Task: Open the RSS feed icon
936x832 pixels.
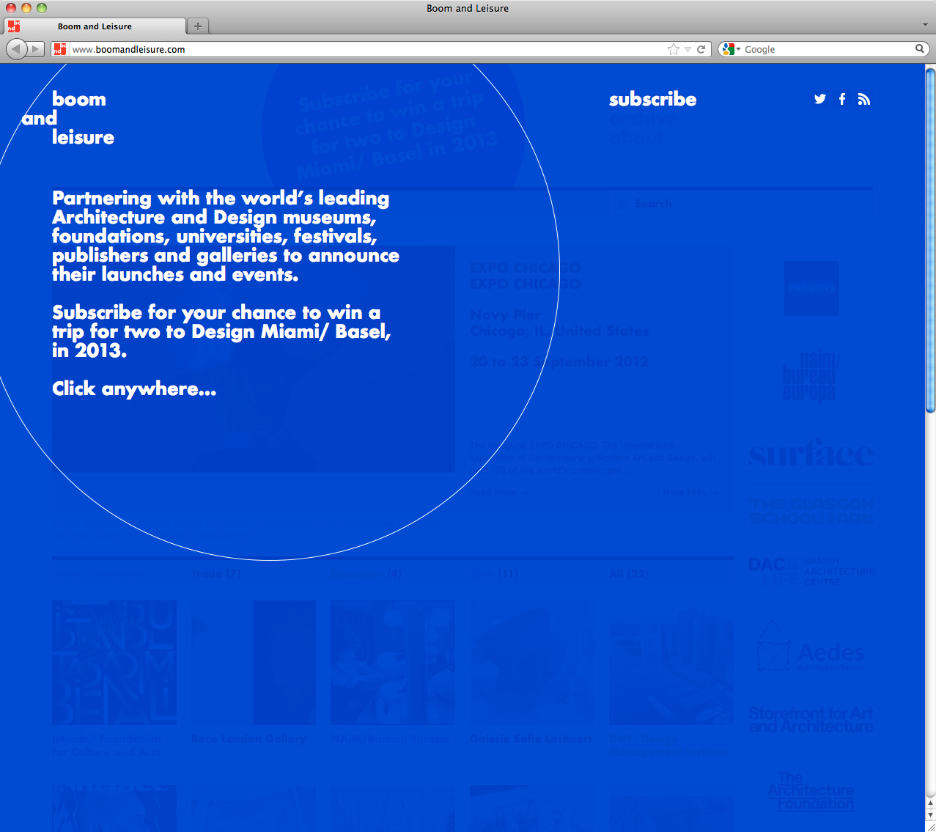Action: (x=864, y=99)
